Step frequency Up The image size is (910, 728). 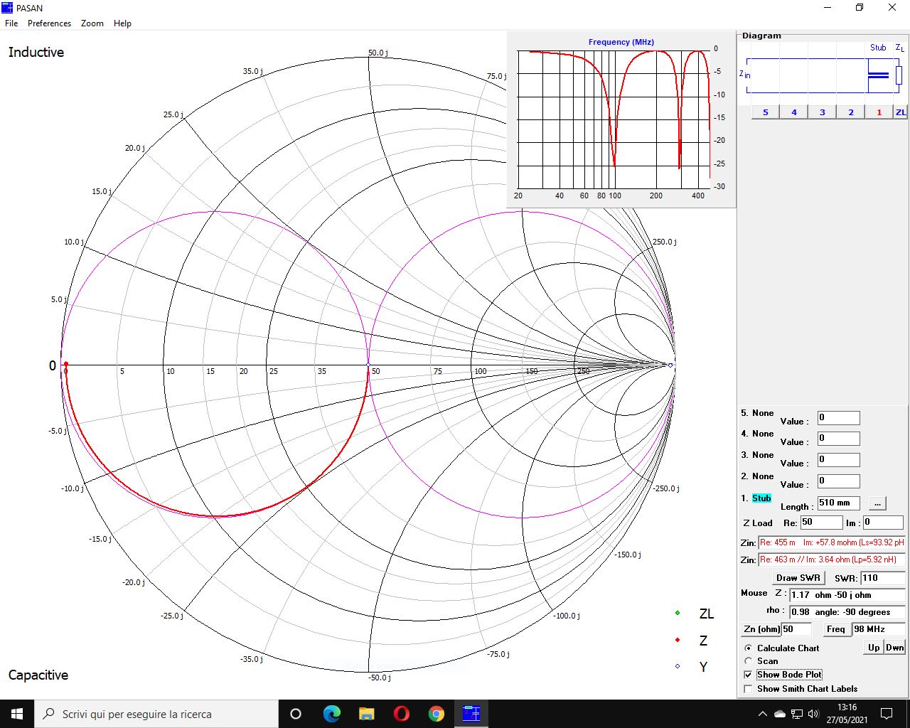coord(874,648)
